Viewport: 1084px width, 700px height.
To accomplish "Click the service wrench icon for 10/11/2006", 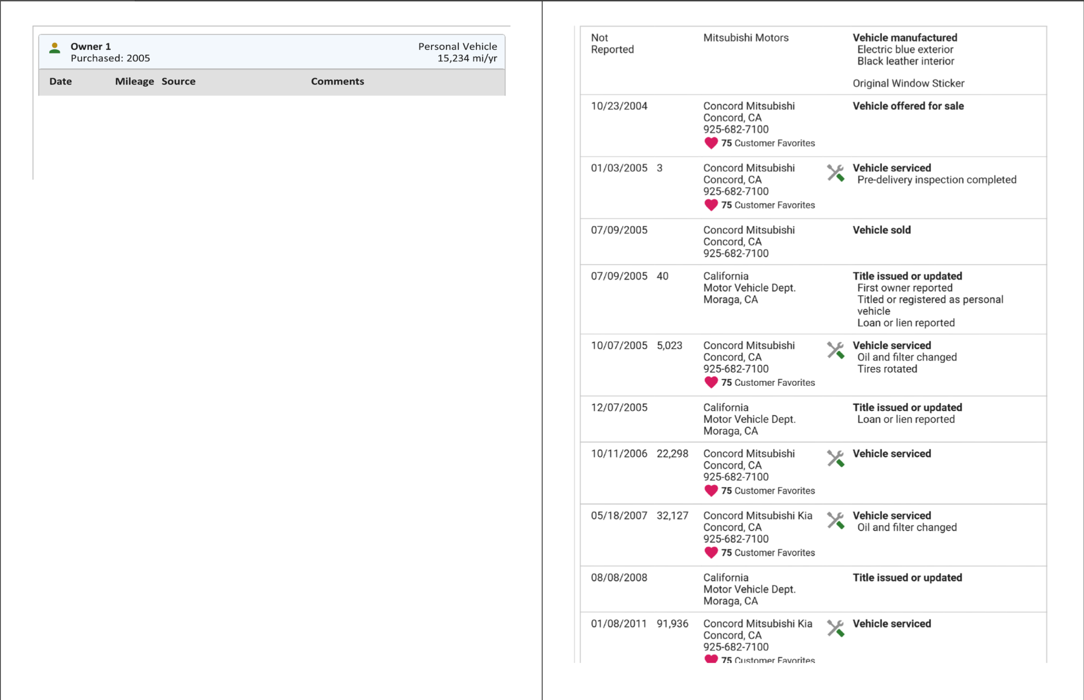I will click(836, 459).
